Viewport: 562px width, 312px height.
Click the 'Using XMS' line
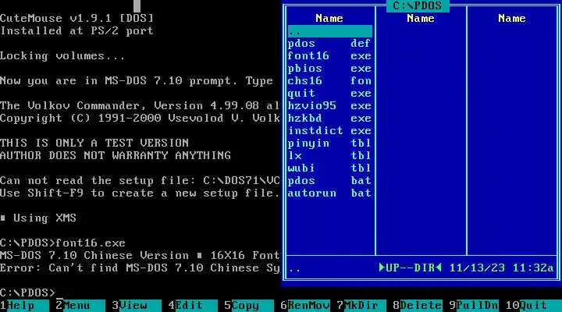coord(38,218)
